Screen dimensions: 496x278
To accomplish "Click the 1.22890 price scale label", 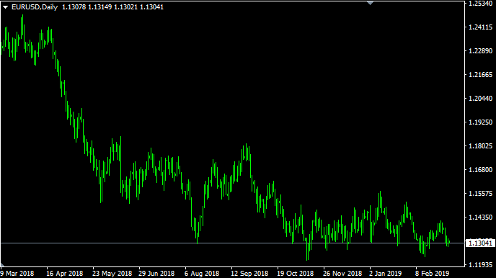I will 480,51.
